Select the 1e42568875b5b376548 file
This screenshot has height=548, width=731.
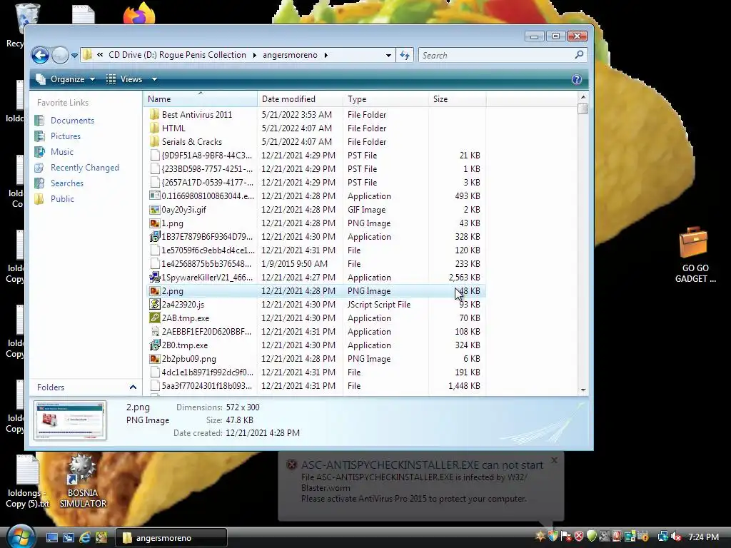click(x=206, y=264)
